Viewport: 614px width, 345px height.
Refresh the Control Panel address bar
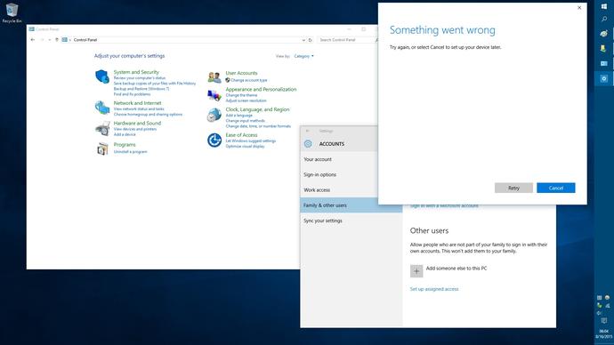click(x=311, y=40)
